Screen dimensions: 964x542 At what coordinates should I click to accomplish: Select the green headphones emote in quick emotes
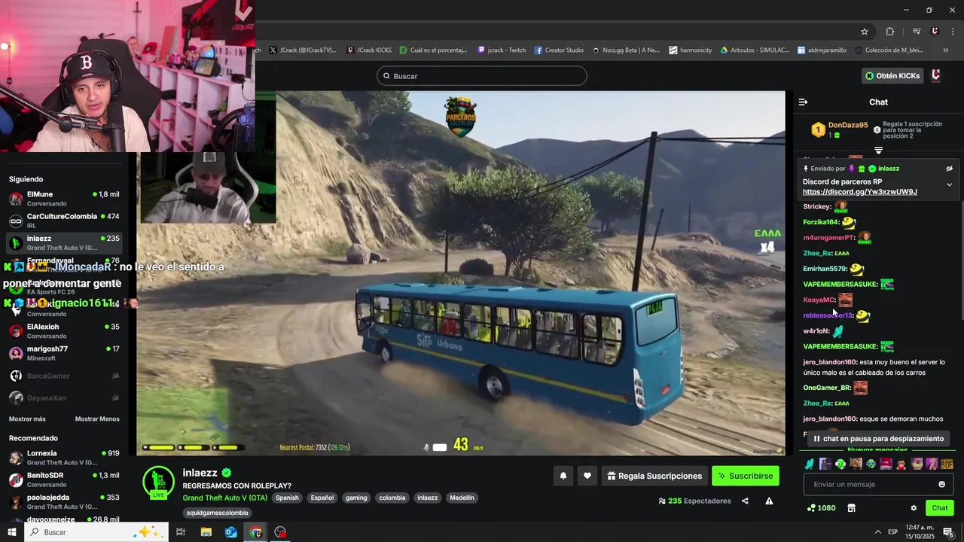840,464
